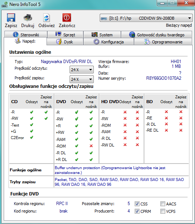Click the Pozostałe zmiany value 5

coord(129,204)
